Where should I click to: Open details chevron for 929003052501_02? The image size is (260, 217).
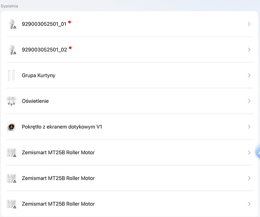249,50
